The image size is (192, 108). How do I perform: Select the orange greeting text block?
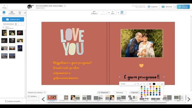point(72,70)
